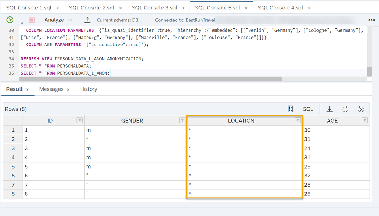Click the LOCATION cell in row 4

coord(244,157)
